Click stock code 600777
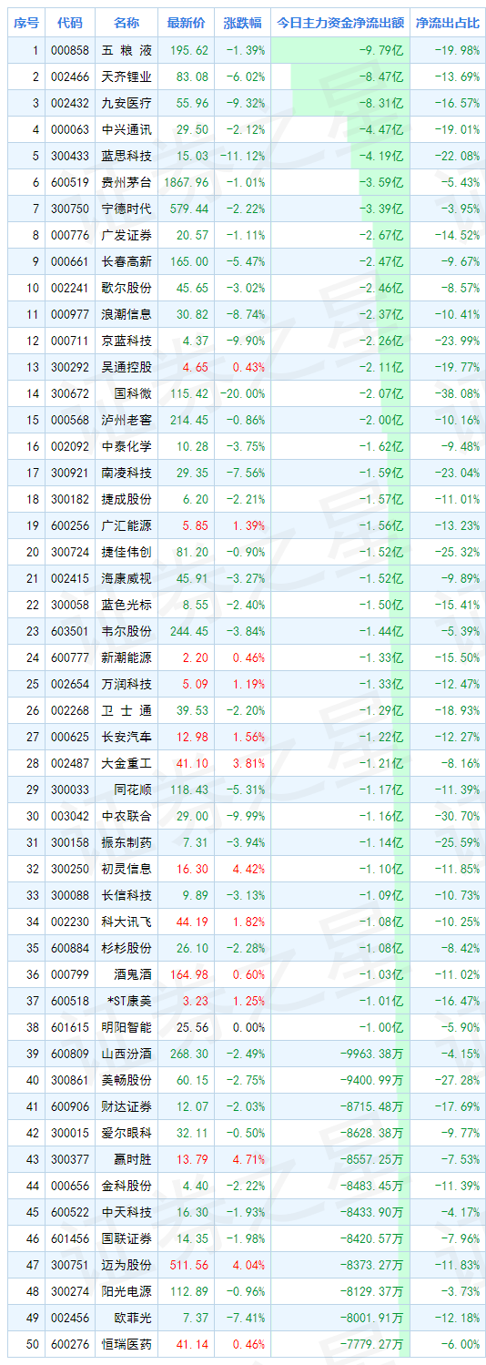The width and height of the screenshot is (486, 1365). pos(70,657)
